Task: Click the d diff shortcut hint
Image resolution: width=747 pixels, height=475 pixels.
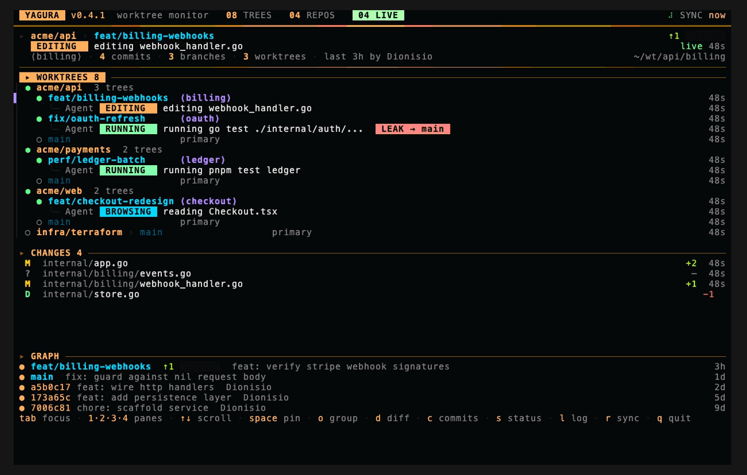Action: click(392, 418)
